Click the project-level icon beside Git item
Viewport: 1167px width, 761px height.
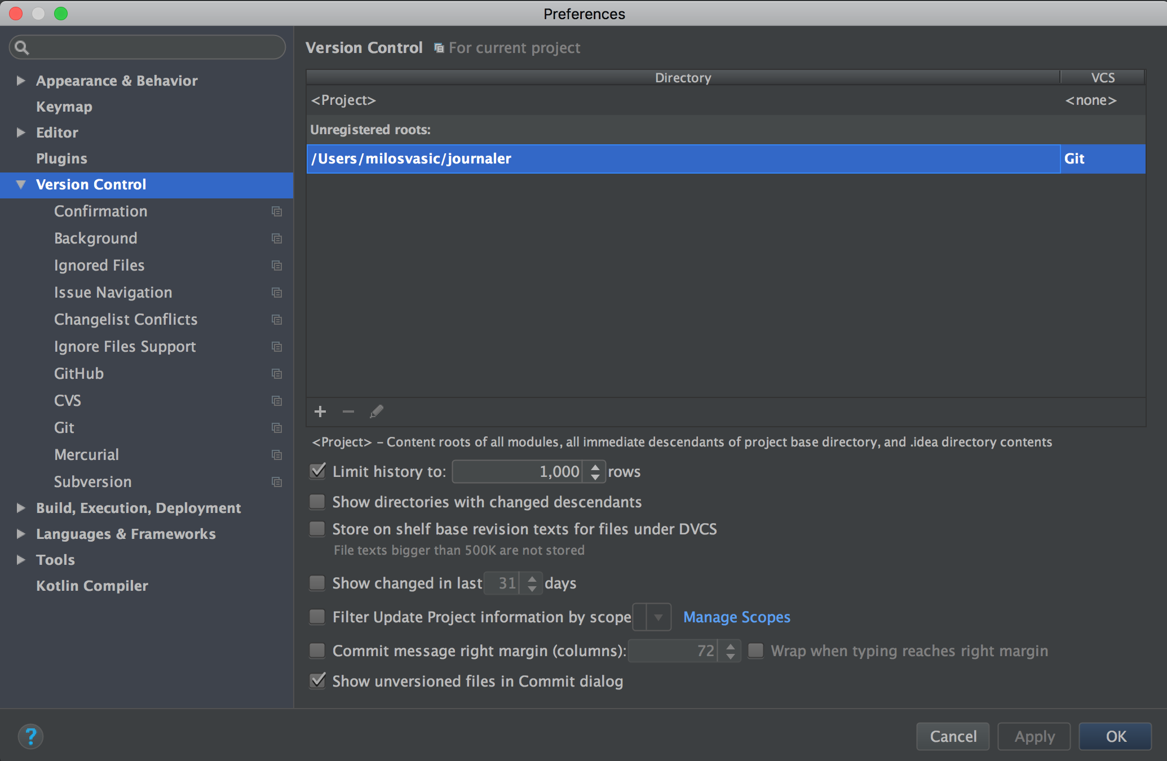tap(277, 428)
